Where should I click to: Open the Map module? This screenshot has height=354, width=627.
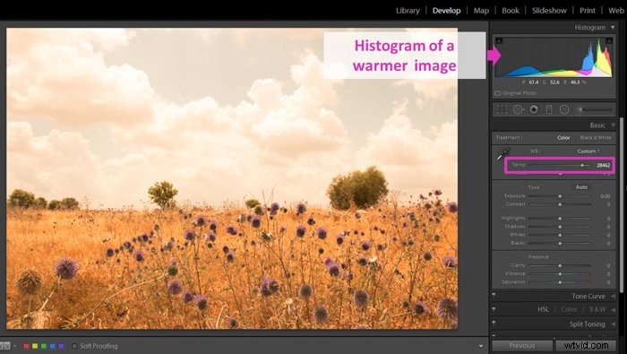pos(481,11)
